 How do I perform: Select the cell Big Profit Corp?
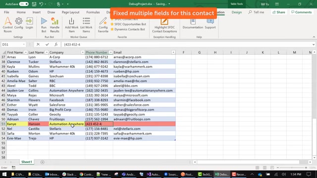coord(67,110)
